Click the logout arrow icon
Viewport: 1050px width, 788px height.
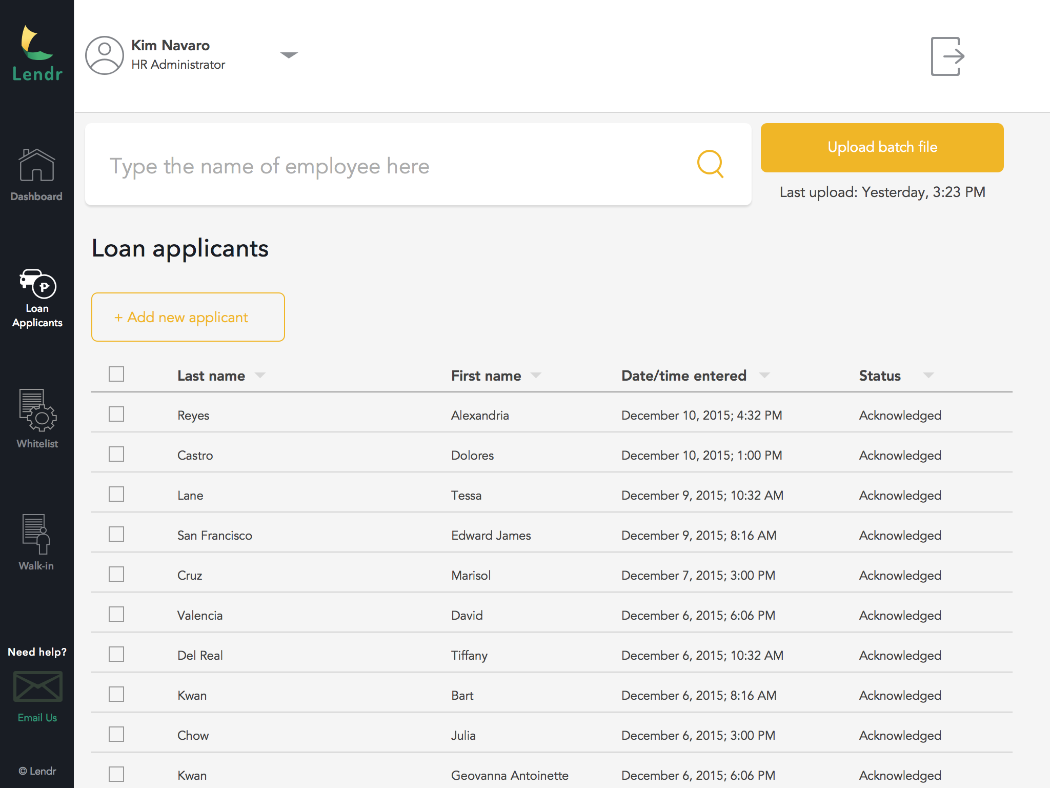tap(947, 56)
